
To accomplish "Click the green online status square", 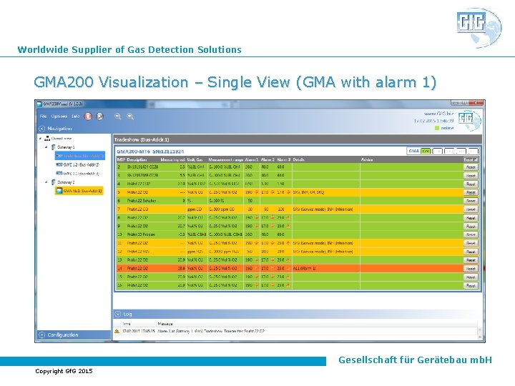I will coord(437,128).
